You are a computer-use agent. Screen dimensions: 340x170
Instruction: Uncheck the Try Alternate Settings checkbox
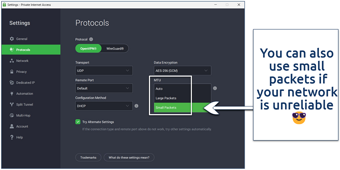(x=78, y=122)
